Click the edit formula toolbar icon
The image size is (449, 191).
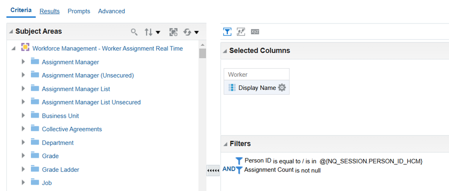coord(241,32)
